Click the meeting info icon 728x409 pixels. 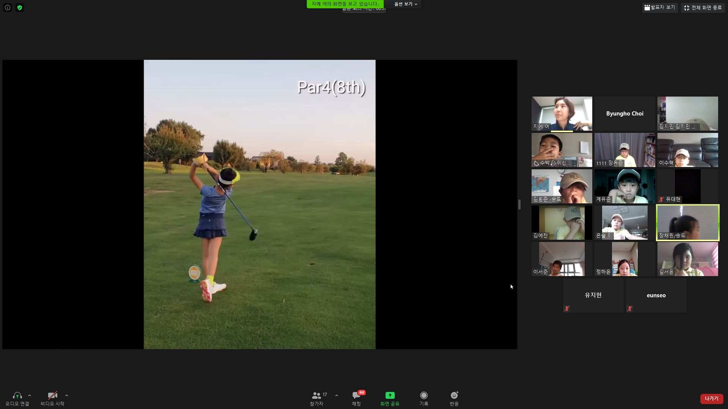coord(8,8)
